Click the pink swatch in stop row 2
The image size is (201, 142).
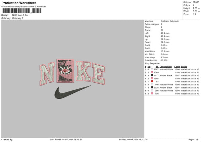click(152, 72)
